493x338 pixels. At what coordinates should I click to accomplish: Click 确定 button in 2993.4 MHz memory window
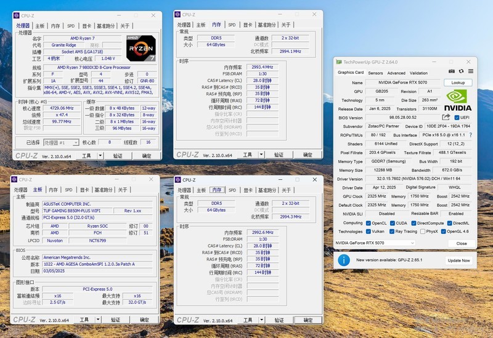[x=308, y=155]
